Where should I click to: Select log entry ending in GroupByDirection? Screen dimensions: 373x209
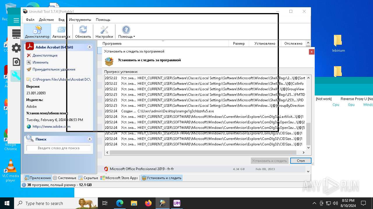pyautogui.click(x=205, y=106)
